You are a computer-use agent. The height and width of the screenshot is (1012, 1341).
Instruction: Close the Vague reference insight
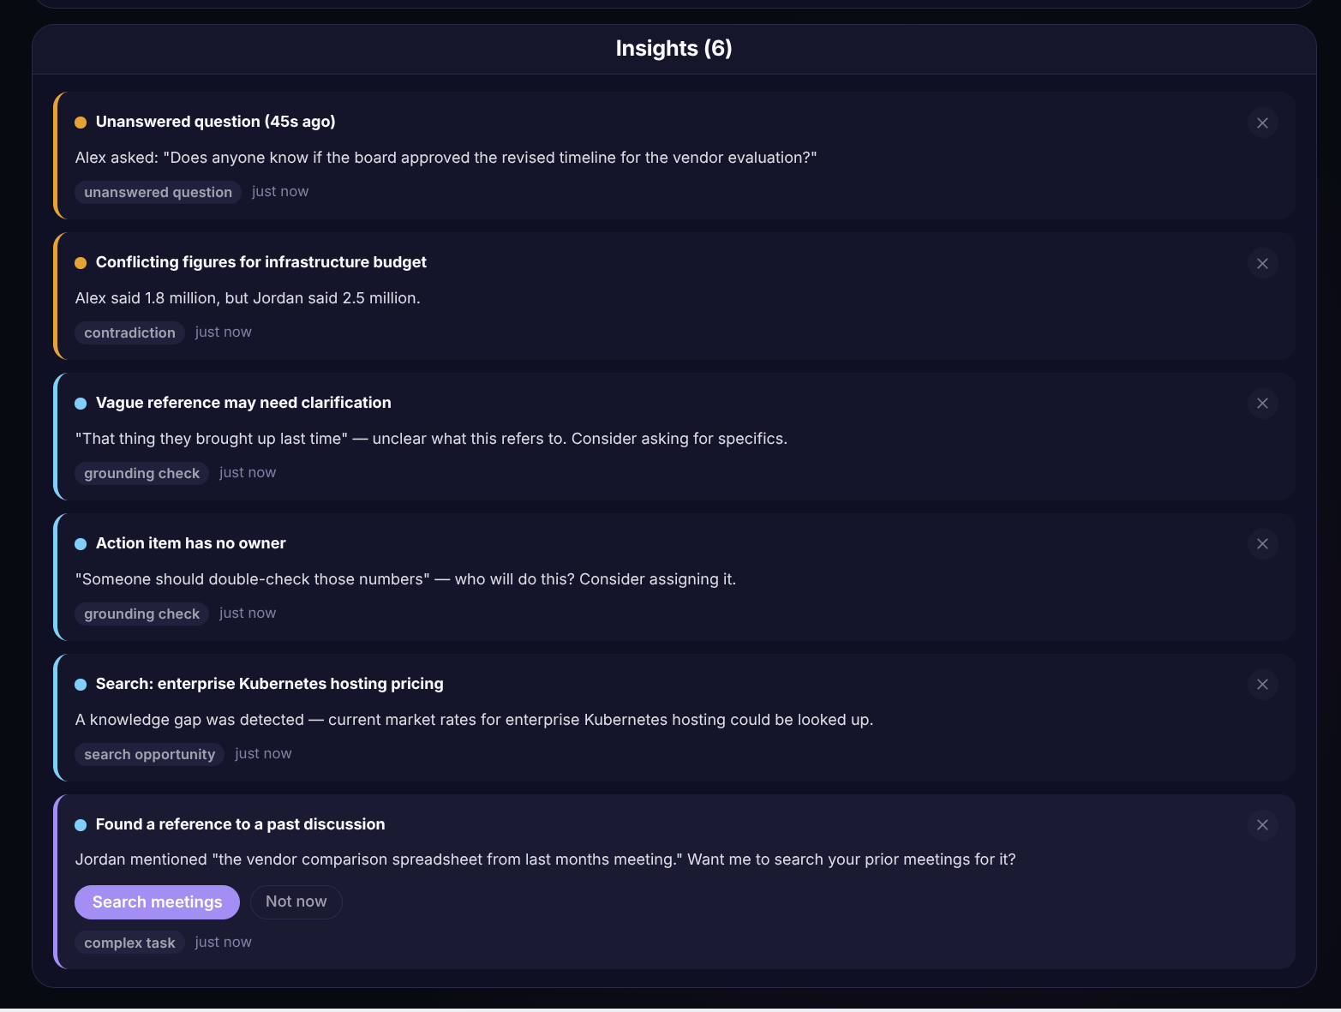[1262, 404]
